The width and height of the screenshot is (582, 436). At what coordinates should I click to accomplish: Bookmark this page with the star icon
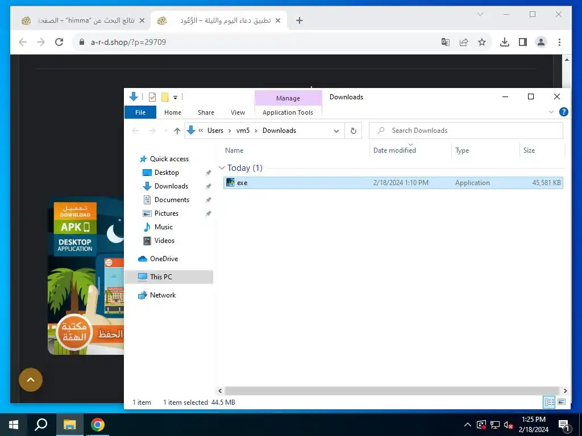[x=482, y=42]
